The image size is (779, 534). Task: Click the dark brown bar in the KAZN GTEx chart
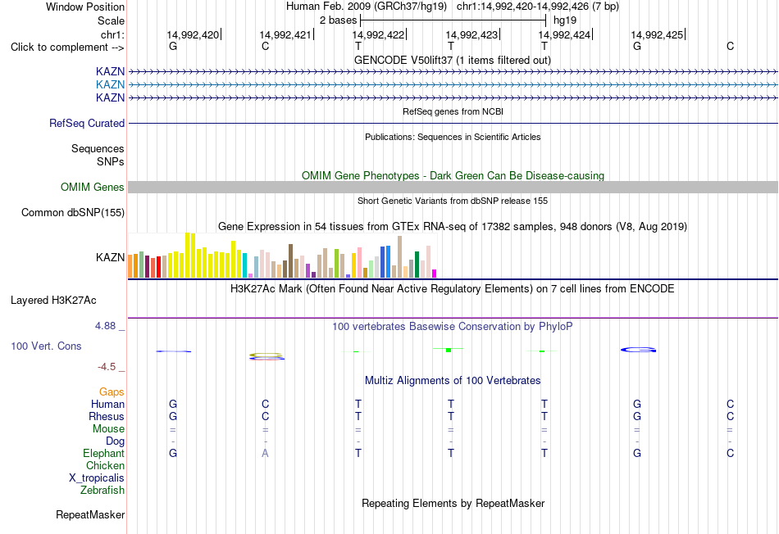click(290, 261)
